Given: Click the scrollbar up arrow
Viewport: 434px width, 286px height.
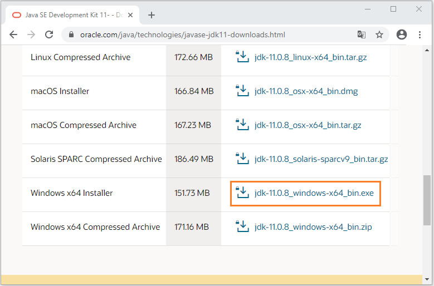Looking at the screenshot, I should tap(427, 50).
